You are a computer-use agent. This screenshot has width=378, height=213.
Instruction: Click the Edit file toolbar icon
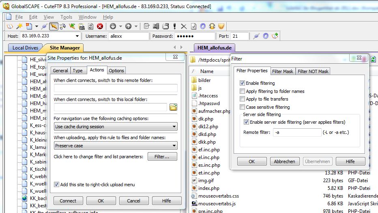146,26
